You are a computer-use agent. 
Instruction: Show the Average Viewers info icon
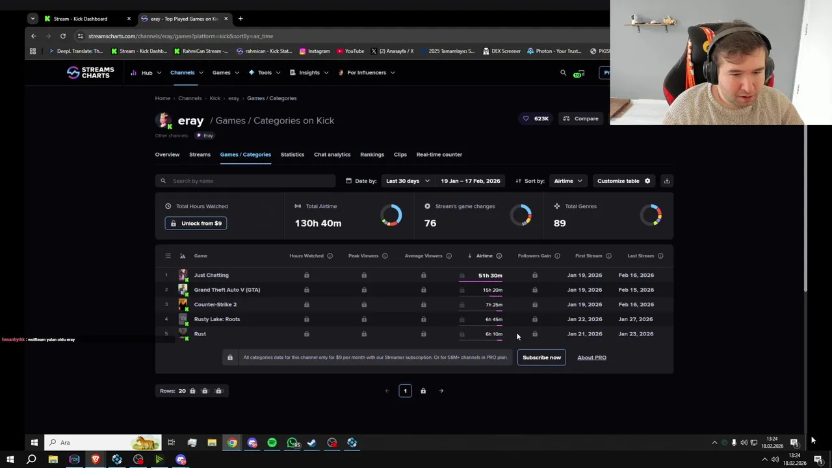tap(448, 256)
